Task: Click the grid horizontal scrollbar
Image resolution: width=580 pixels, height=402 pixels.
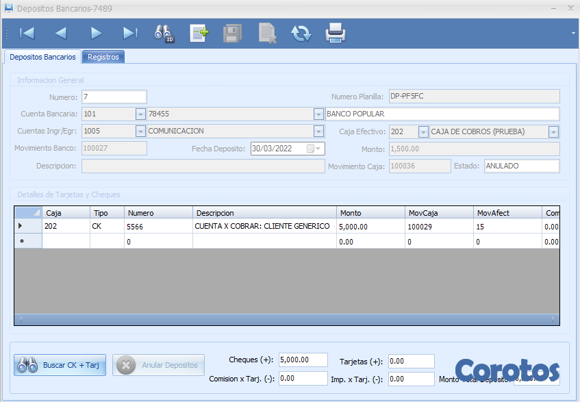Action: pyautogui.click(x=287, y=320)
